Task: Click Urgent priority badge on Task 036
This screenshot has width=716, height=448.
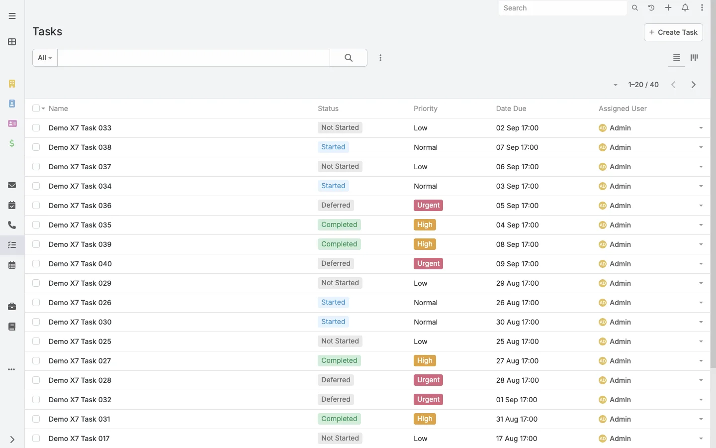Action: (428, 206)
